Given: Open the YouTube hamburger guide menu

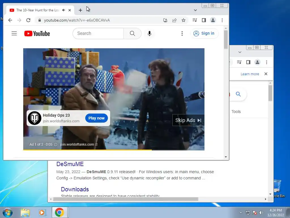Looking at the screenshot, I should (x=14, y=33).
